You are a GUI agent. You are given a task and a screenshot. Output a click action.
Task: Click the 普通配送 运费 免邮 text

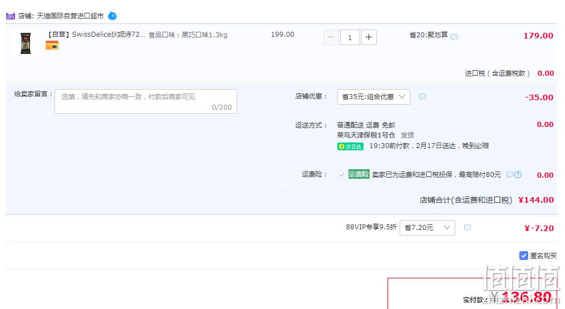tap(366, 125)
